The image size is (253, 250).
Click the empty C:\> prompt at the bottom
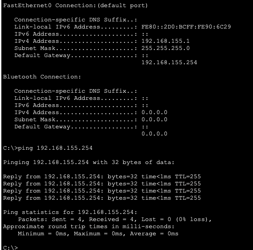(x=11, y=248)
